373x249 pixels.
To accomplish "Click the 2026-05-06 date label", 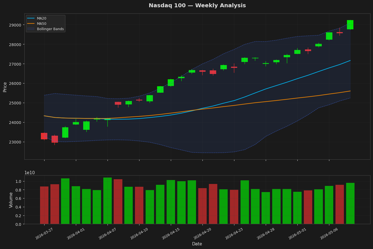I will 329,233.
